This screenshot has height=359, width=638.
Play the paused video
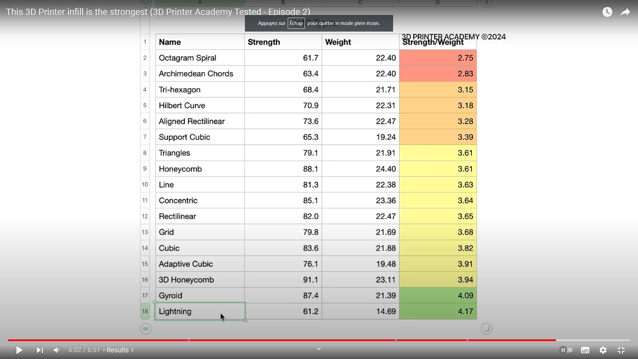(x=19, y=350)
